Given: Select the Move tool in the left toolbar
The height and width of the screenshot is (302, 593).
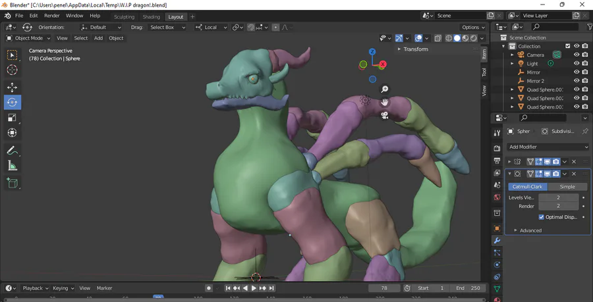Looking at the screenshot, I should (x=13, y=87).
